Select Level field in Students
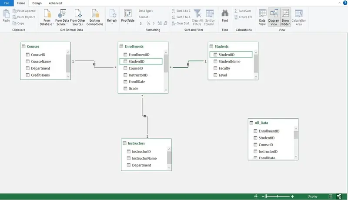This screenshot has width=348, height=200. coord(223,75)
